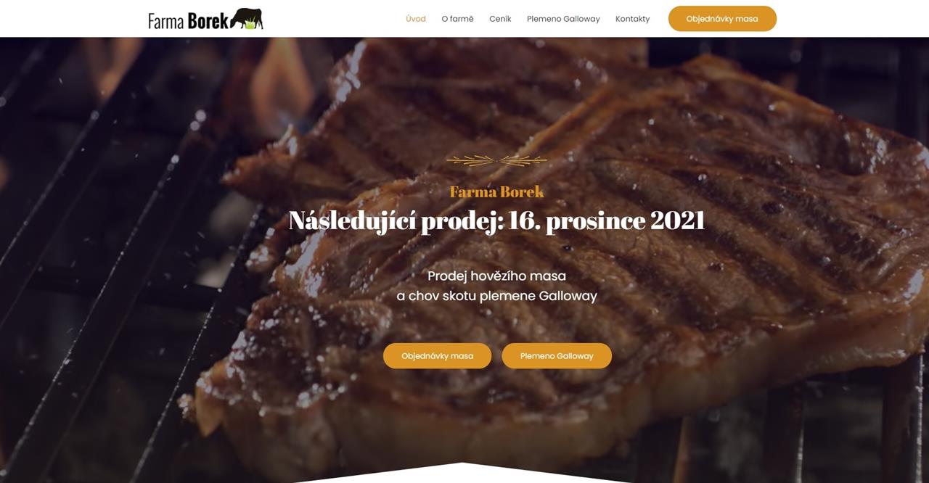Click the golden Farma Borek subtitle
The height and width of the screenshot is (483, 929).
(496, 191)
